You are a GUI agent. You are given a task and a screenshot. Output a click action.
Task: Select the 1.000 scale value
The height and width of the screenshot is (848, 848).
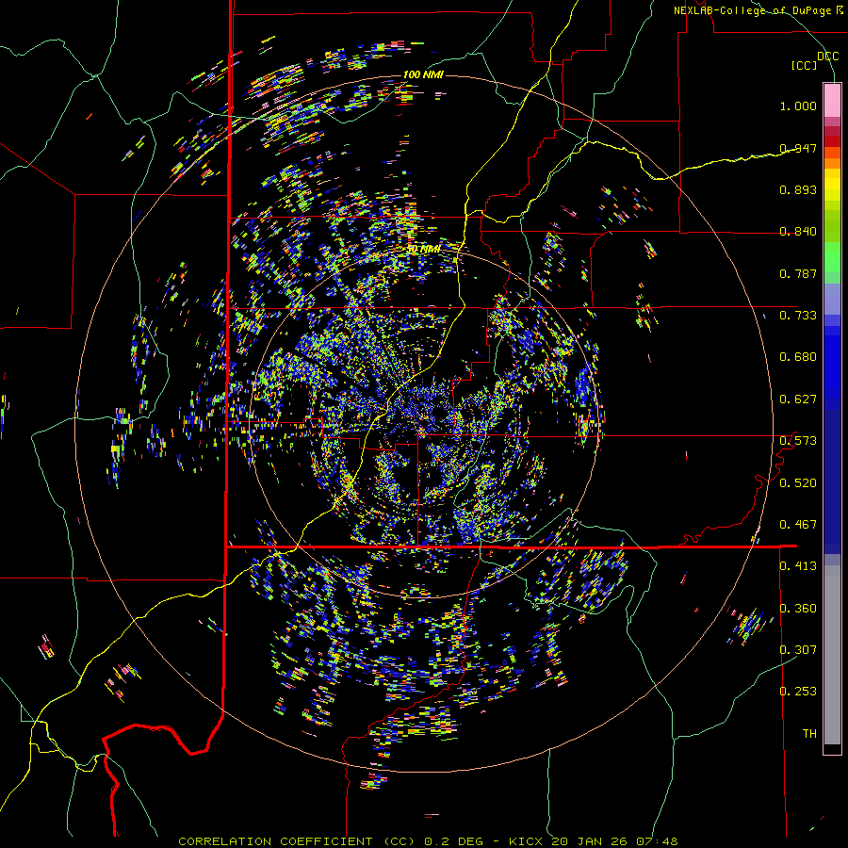[798, 106]
